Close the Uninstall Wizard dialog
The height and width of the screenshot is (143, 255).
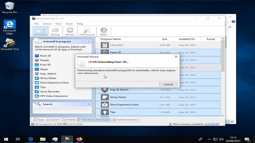click(x=176, y=56)
